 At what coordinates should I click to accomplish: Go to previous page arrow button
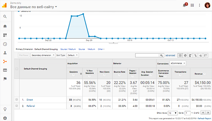coord(203,112)
